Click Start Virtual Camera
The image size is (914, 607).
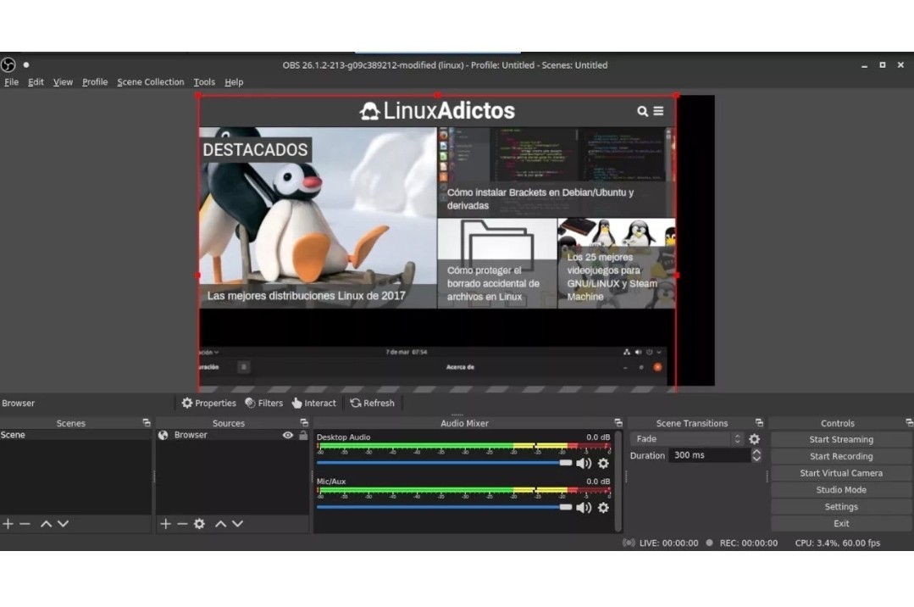coord(841,473)
